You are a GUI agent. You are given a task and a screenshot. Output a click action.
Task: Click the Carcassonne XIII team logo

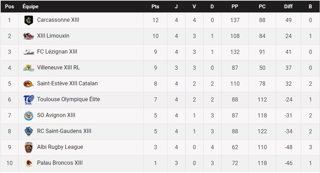[x=28, y=20]
